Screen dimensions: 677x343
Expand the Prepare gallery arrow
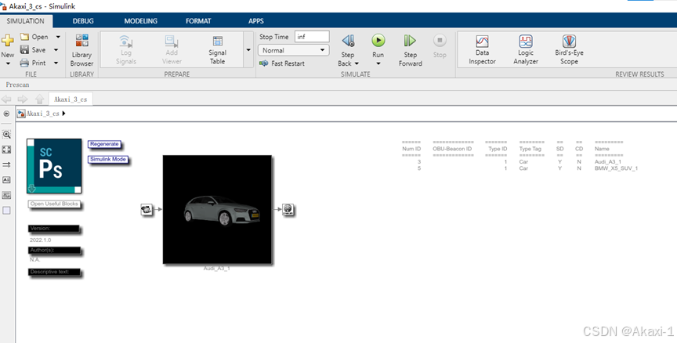248,49
